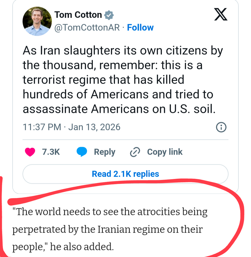The height and width of the screenshot is (257, 251).
Task: Click the 11:37 PM time text
Action: click(x=42, y=127)
